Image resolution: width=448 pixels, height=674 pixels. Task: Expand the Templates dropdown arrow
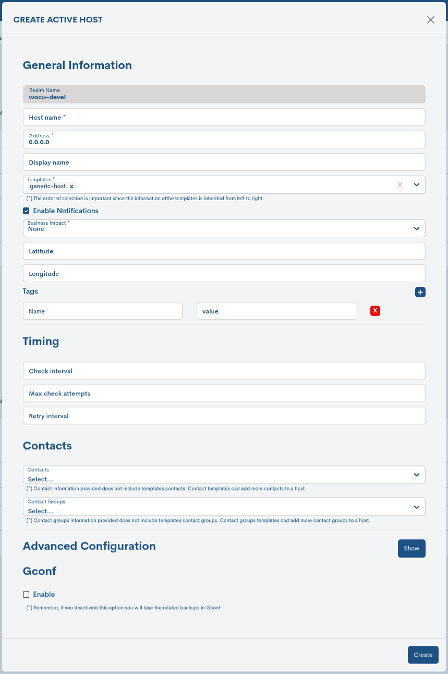click(417, 184)
